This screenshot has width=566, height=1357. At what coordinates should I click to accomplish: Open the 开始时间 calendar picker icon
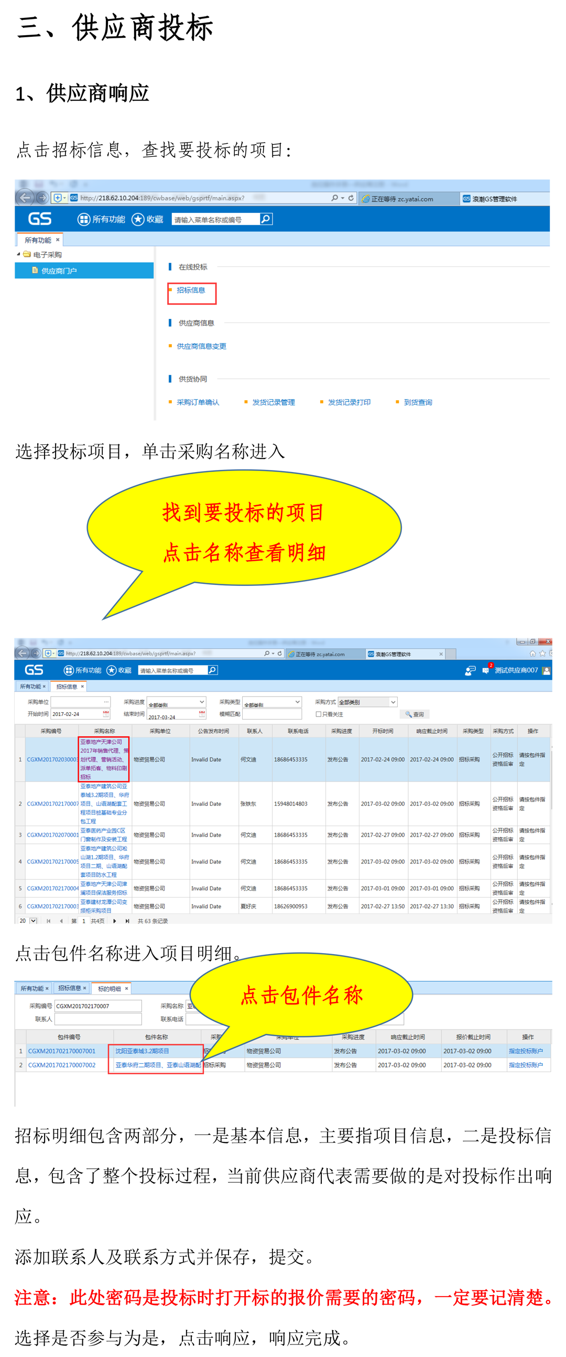(106, 714)
